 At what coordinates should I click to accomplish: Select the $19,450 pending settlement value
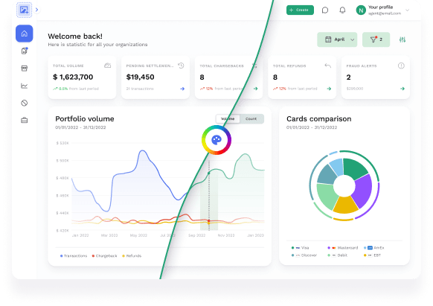pos(141,77)
